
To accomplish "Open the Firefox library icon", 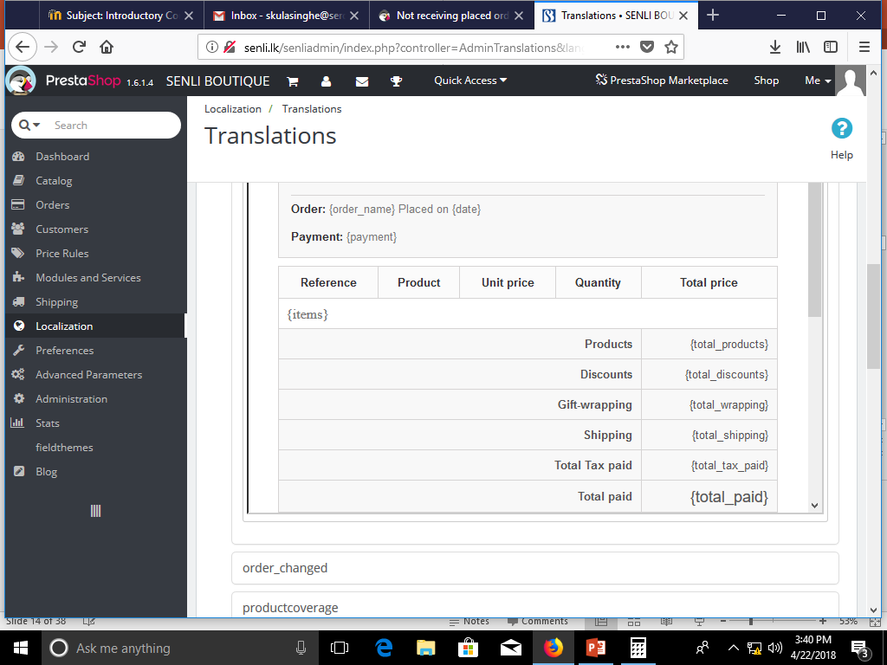I will click(803, 47).
